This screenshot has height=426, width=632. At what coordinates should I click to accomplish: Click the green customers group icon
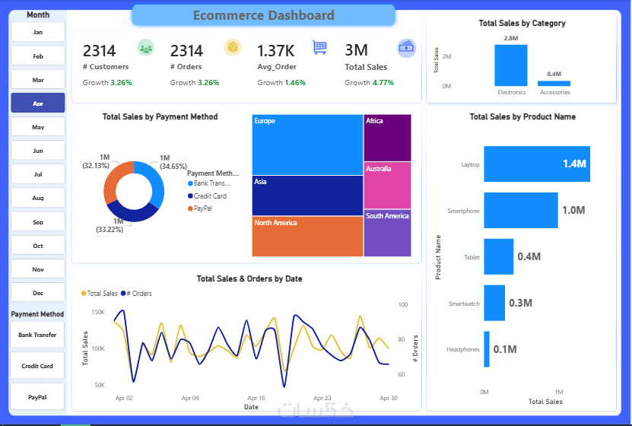145,48
